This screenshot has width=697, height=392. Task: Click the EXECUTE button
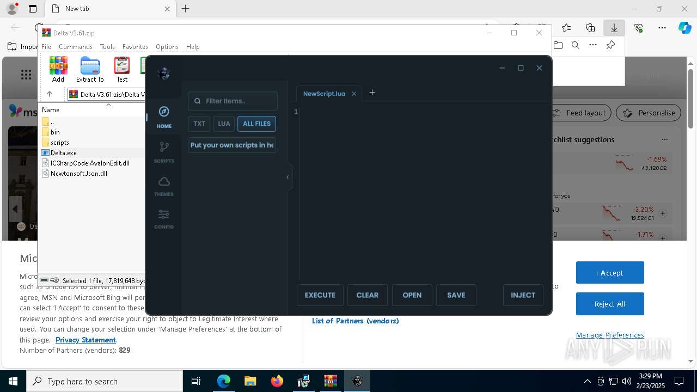(x=320, y=295)
